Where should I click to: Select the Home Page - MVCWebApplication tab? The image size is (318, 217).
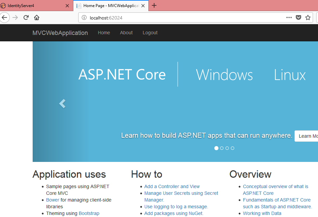pyautogui.click(x=111, y=6)
